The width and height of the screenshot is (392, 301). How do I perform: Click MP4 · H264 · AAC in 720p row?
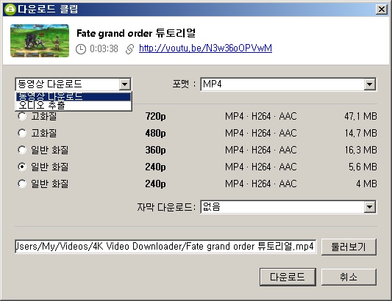pos(261,116)
